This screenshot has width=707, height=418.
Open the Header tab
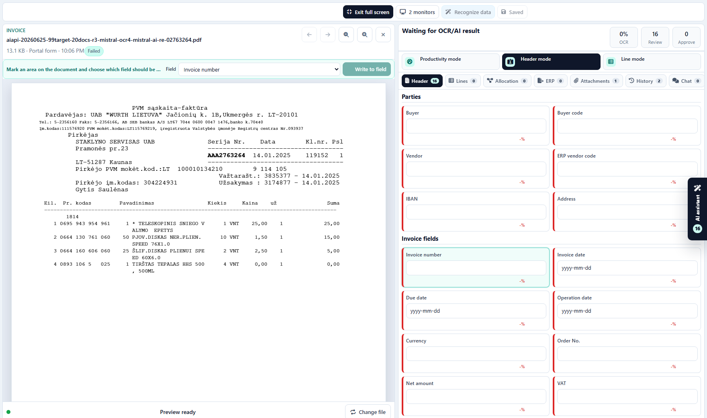coord(422,81)
